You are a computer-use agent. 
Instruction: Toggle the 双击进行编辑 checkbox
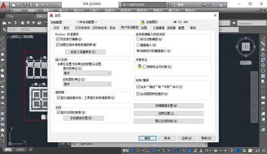point(58,39)
